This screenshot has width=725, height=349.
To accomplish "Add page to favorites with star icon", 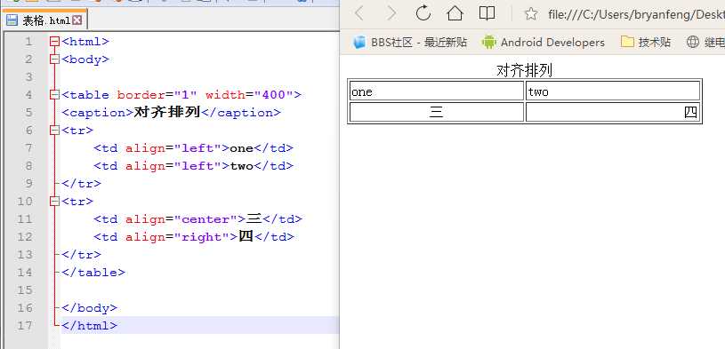I will click(x=531, y=14).
